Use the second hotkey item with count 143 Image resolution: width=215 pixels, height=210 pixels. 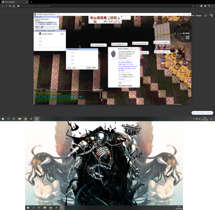95,18
